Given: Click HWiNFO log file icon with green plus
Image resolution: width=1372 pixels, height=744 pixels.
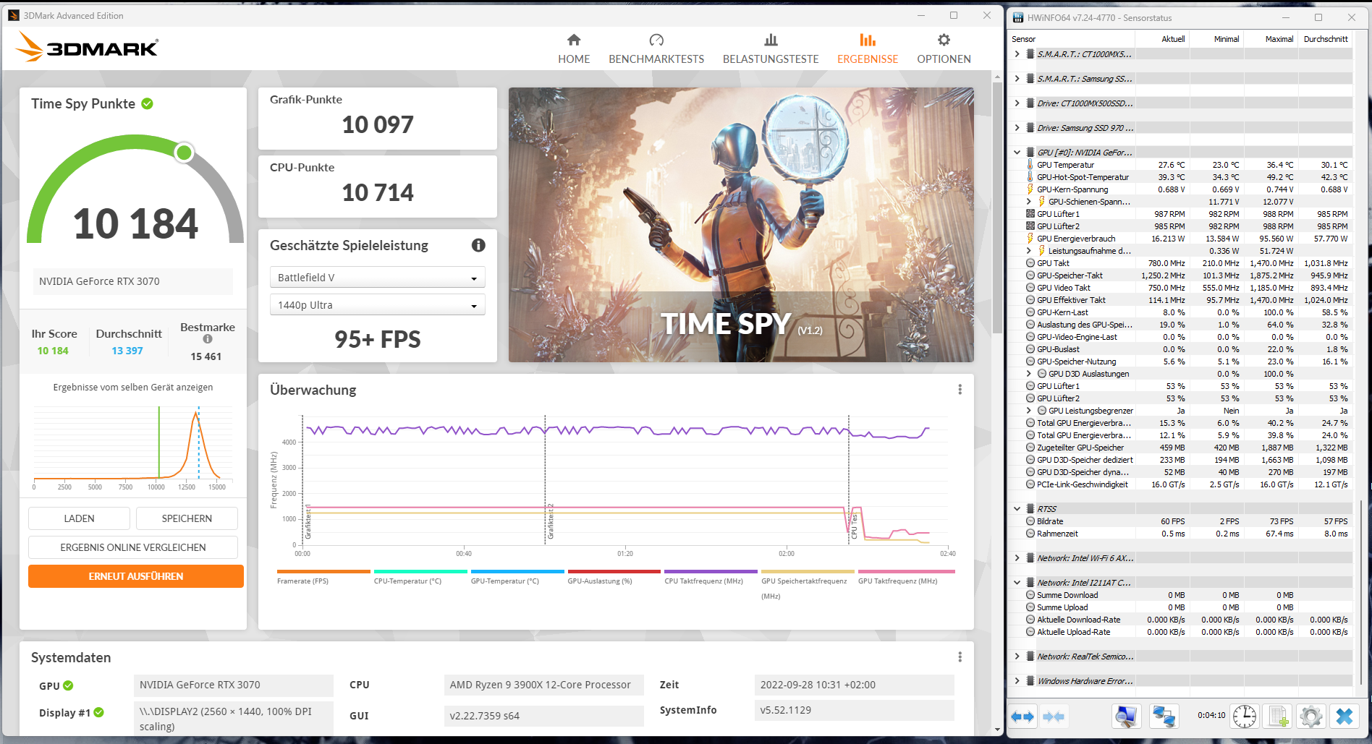Looking at the screenshot, I should coord(1278,717).
